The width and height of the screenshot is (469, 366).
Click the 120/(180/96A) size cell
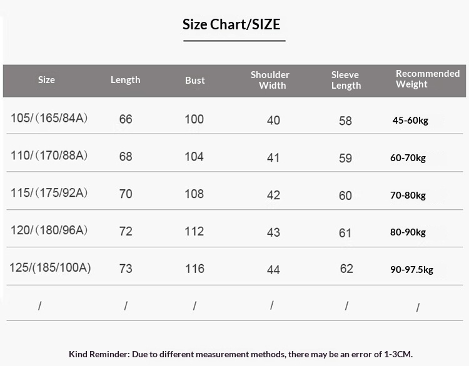49,230
